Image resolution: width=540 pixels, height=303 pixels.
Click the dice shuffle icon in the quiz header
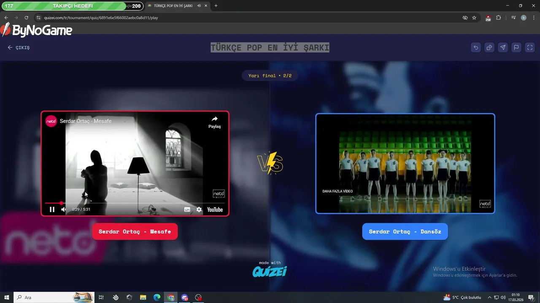489,48
